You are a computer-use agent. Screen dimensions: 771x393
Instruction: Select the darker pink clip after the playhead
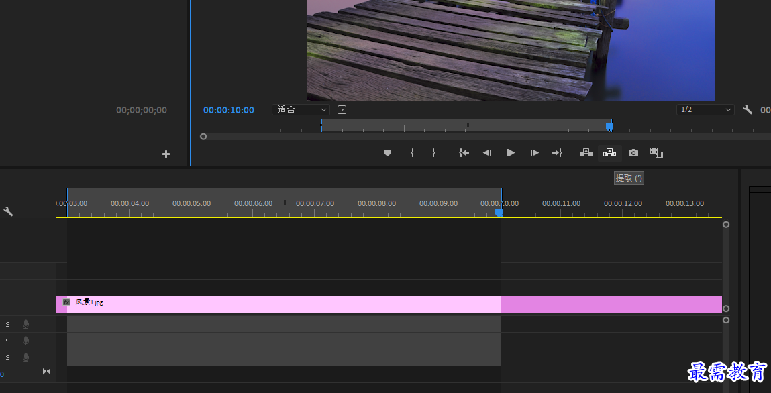tap(611, 304)
